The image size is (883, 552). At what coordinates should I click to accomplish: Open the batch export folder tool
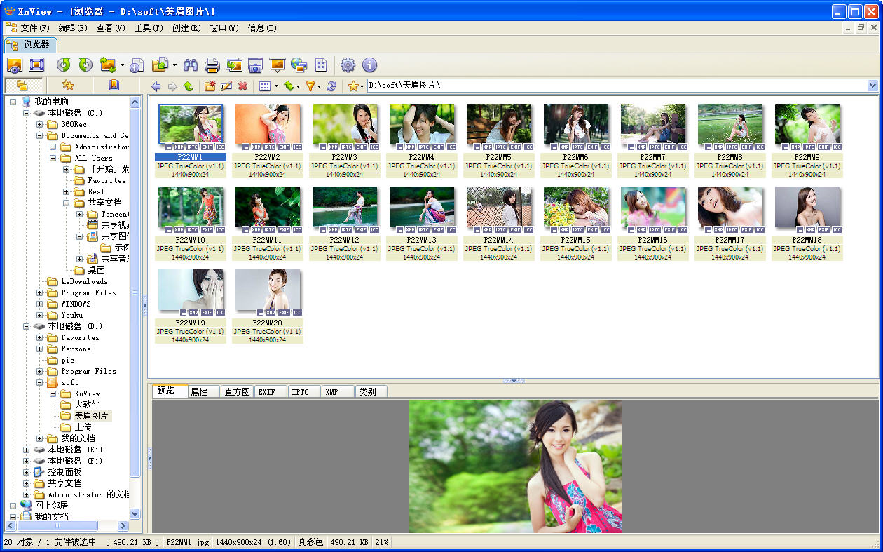coord(160,65)
